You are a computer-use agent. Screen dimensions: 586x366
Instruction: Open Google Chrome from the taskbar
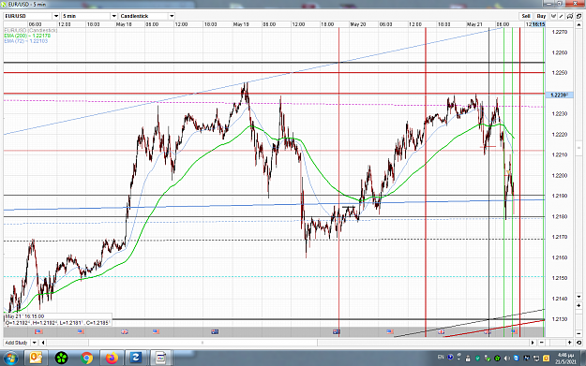point(86,359)
